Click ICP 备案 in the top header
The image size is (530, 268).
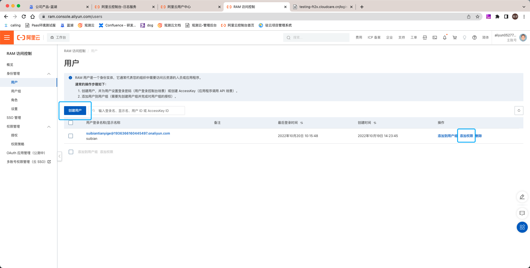coord(374,37)
